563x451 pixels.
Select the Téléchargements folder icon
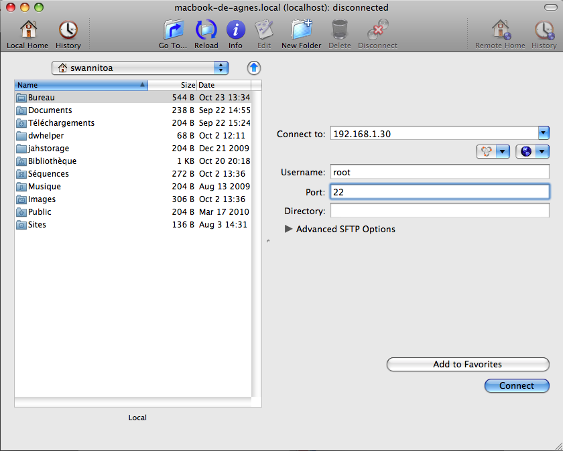21,123
